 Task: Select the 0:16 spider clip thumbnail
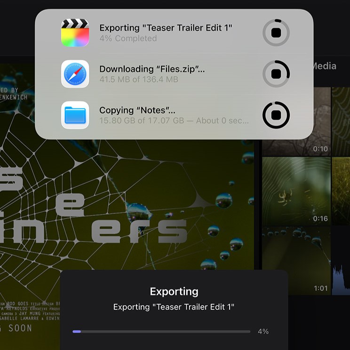295,191
